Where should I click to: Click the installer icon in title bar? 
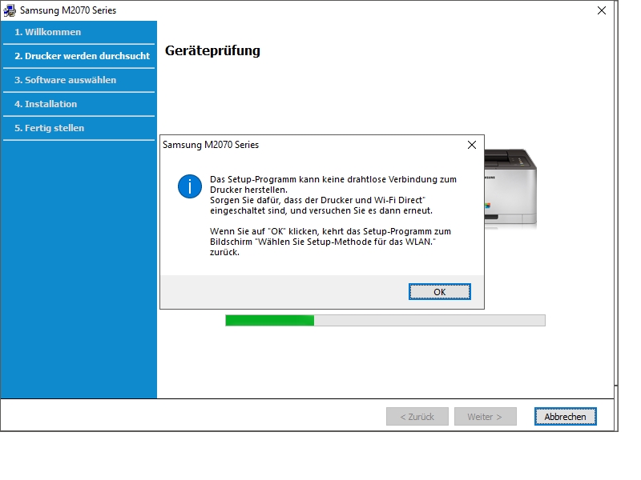pyautogui.click(x=10, y=10)
